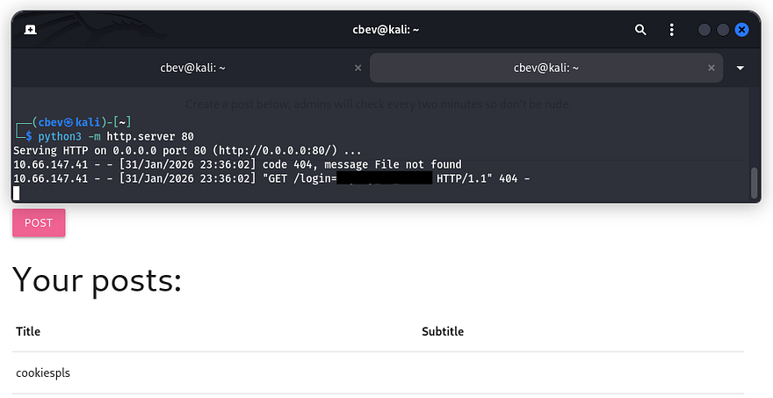
Task: Expand the tab list dropdown arrow
Action: pos(740,68)
